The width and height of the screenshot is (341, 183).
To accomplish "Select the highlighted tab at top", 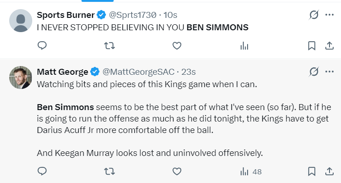I will pos(98,1).
